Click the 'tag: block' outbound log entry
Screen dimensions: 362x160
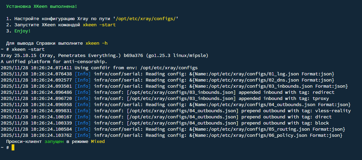pyautogui.click(x=315, y=123)
